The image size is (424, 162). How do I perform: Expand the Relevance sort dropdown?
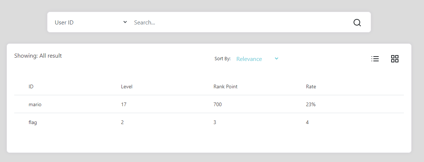tap(257, 59)
